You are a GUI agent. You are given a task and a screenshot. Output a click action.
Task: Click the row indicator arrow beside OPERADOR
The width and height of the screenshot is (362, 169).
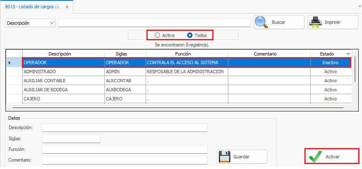(9, 63)
